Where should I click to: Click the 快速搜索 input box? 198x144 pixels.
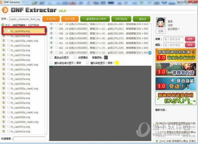click(29, 139)
